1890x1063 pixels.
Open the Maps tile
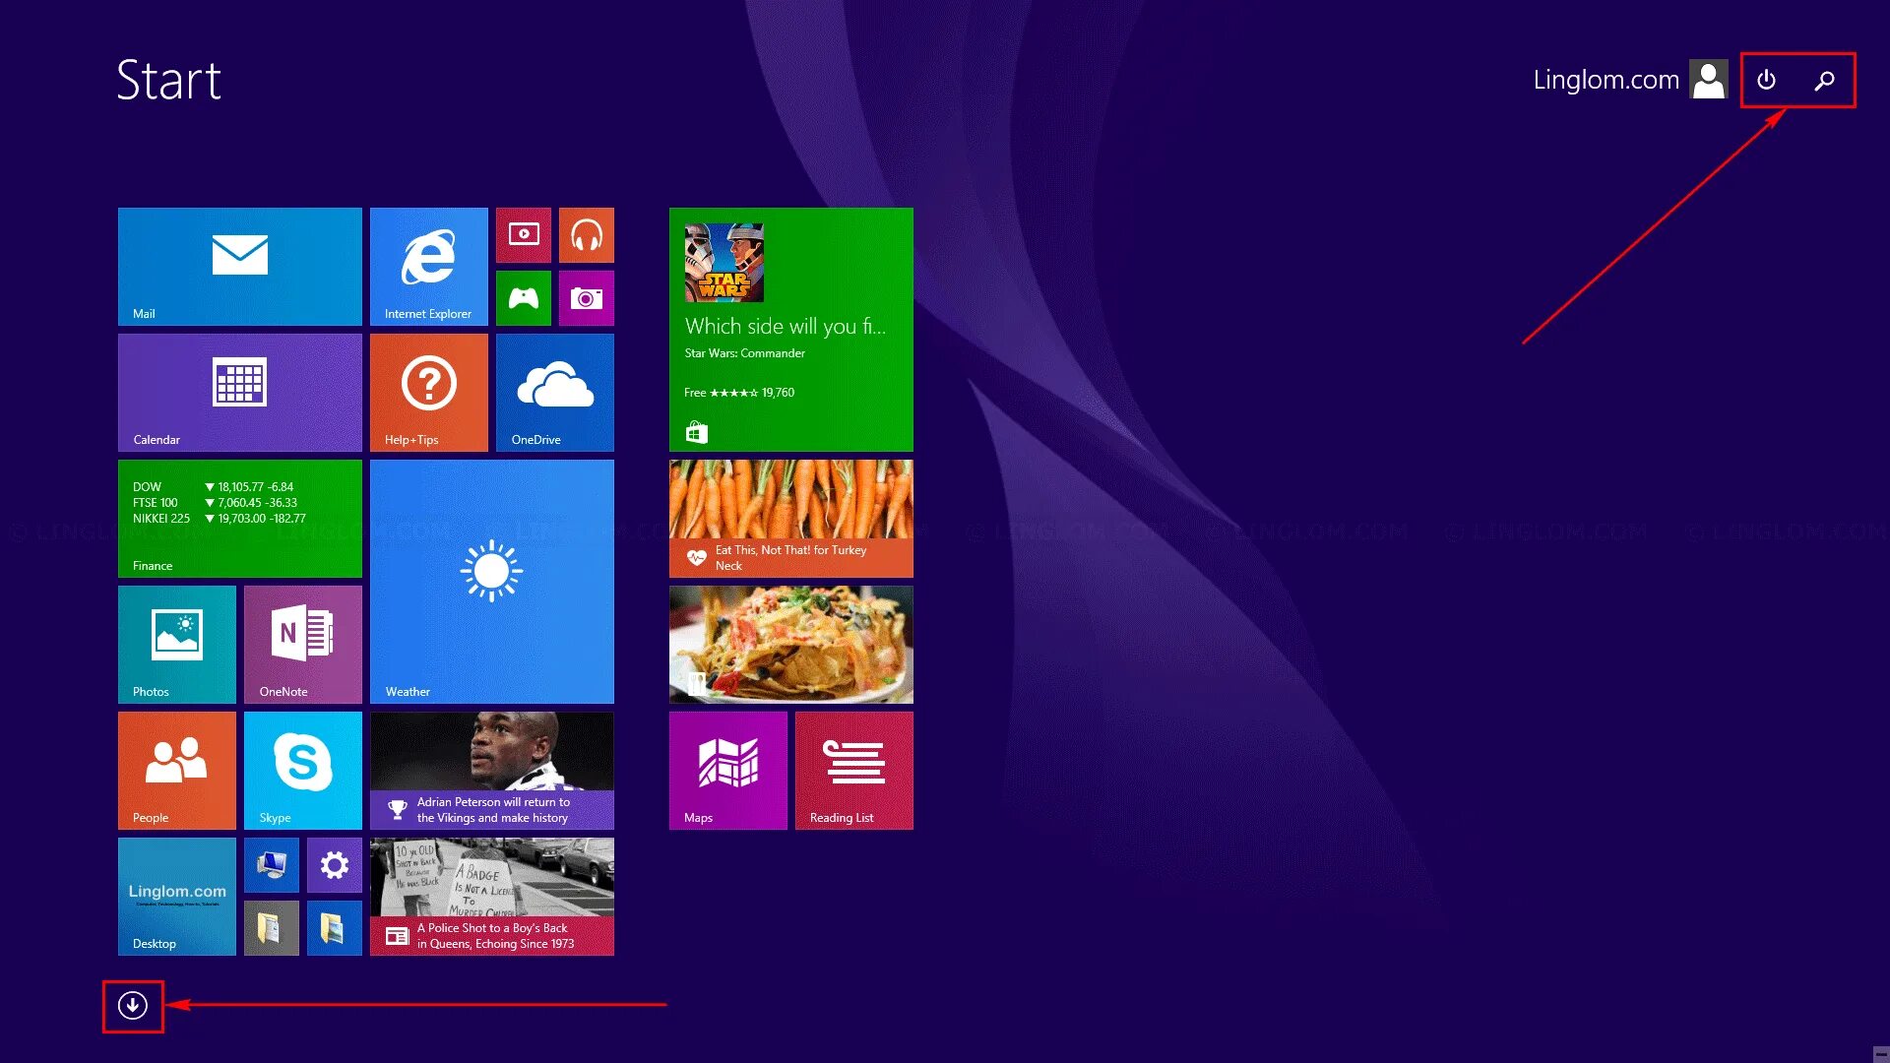pos(727,770)
